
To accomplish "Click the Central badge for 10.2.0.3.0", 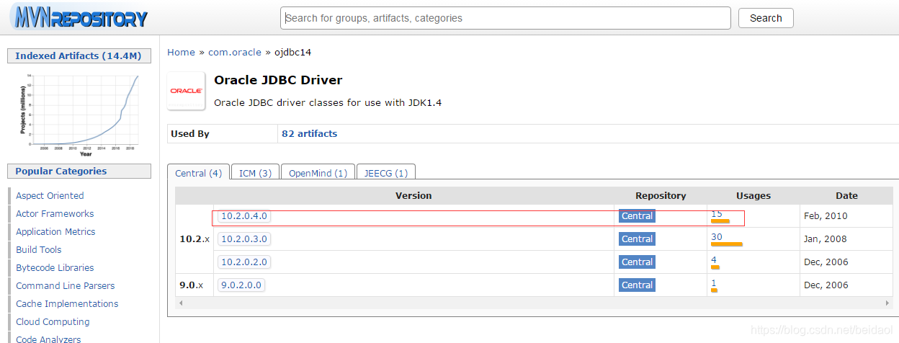I will pos(637,239).
